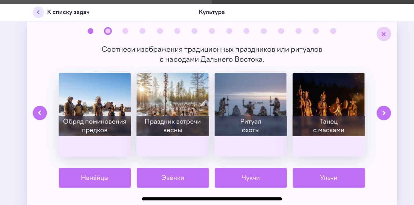Click the empty slot under 'Ритуал охоты'
Screen dimensions: 414x205
(x=251, y=146)
